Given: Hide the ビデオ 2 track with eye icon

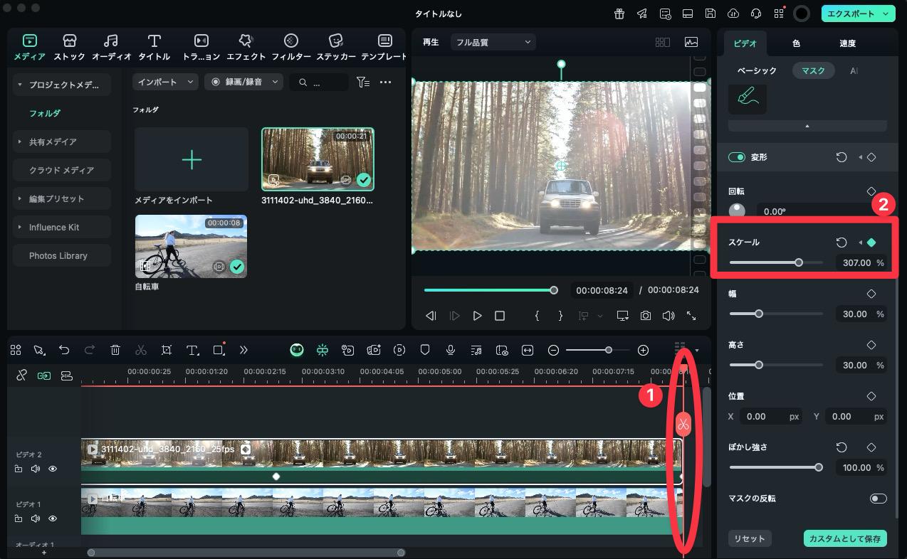Looking at the screenshot, I should point(53,469).
